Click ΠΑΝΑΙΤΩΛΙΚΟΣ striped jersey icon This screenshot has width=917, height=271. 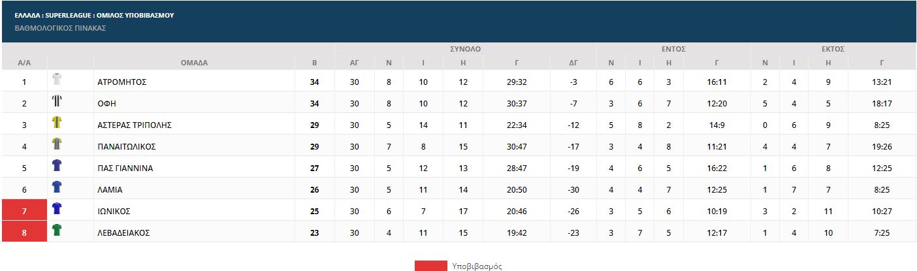click(57, 144)
